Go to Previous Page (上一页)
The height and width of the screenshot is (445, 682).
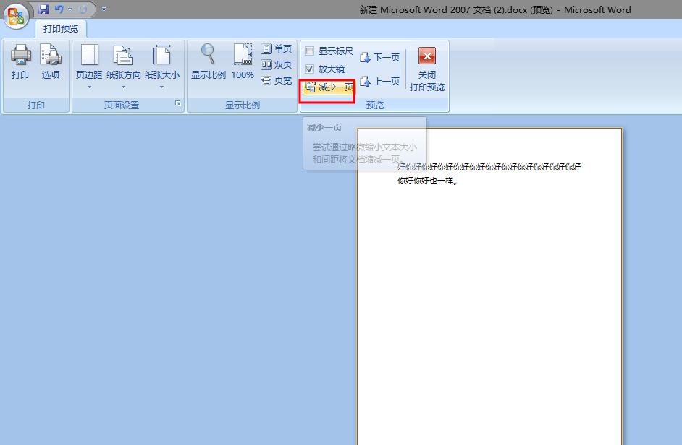380,80
